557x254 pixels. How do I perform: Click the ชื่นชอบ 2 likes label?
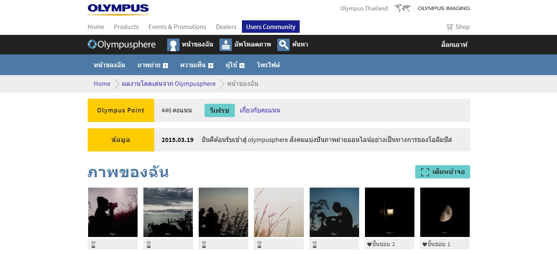(x=383, y=244)
